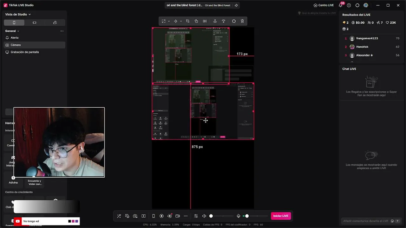
Task: Open source settings gear in canvas toolbar
Action: click(x=234, y=21)
